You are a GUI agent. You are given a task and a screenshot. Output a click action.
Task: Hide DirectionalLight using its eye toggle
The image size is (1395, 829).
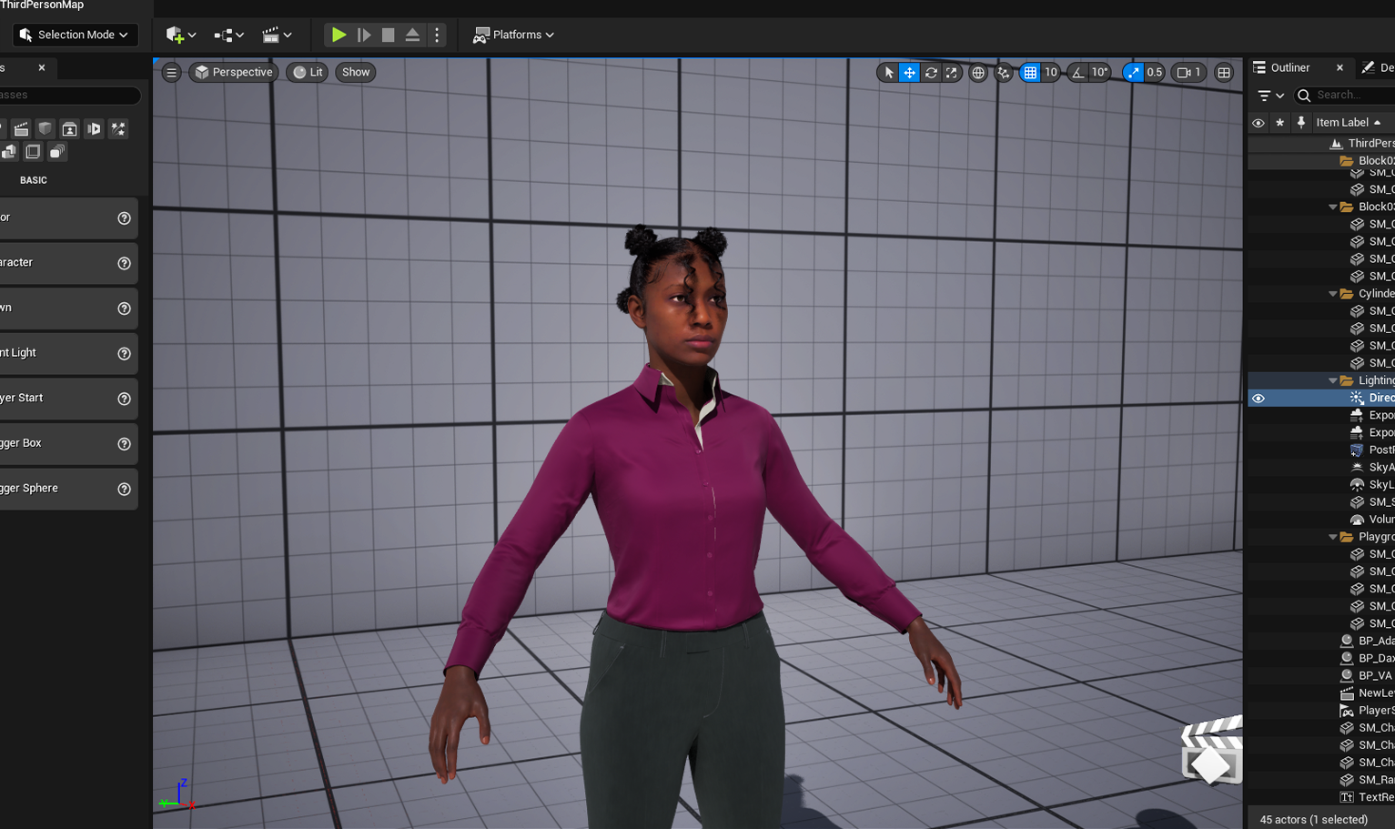(x=1259, y=398)
